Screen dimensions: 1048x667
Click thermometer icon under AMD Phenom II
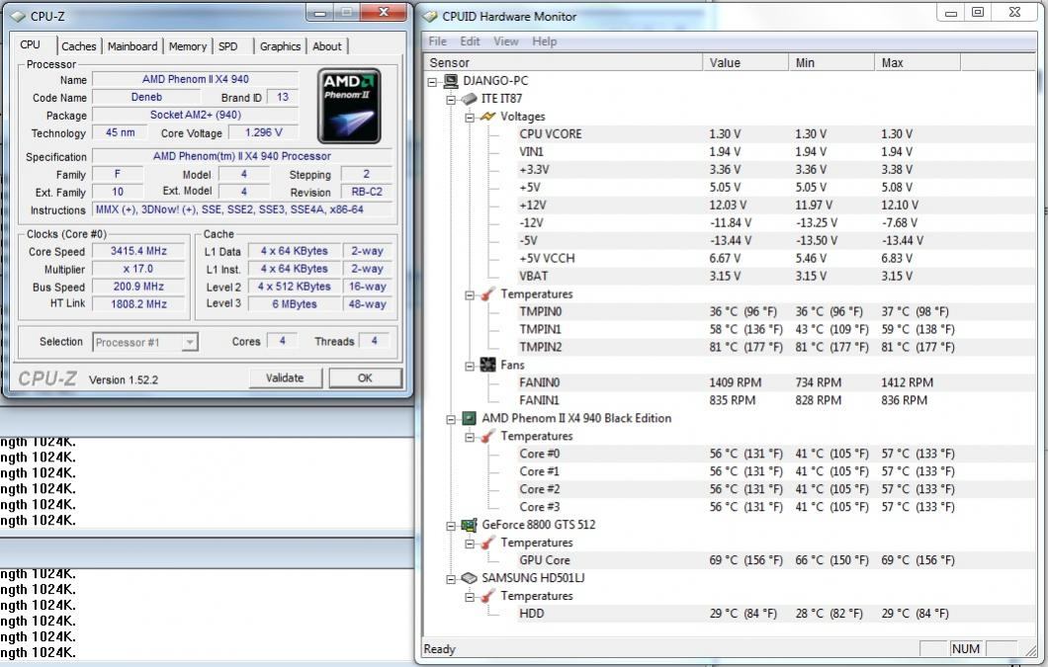click(487, 436)
